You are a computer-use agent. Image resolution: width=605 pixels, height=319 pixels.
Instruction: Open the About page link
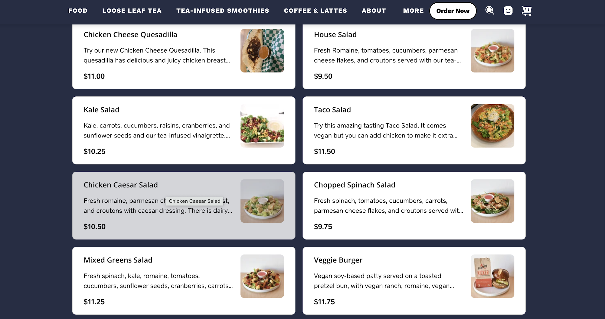[374, 11]
